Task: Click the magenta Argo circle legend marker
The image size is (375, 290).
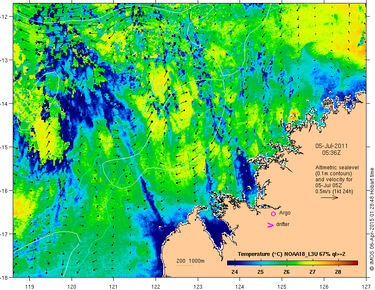Action: (x=273, y=214)
